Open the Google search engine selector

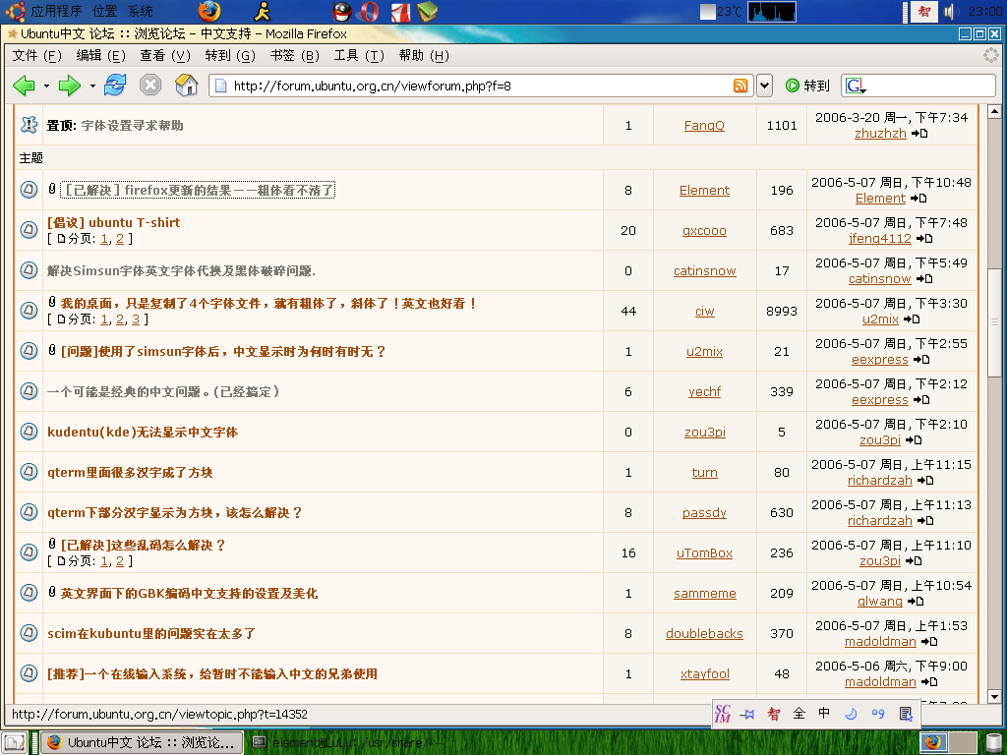pyautogui.click(x=856, y=86)
